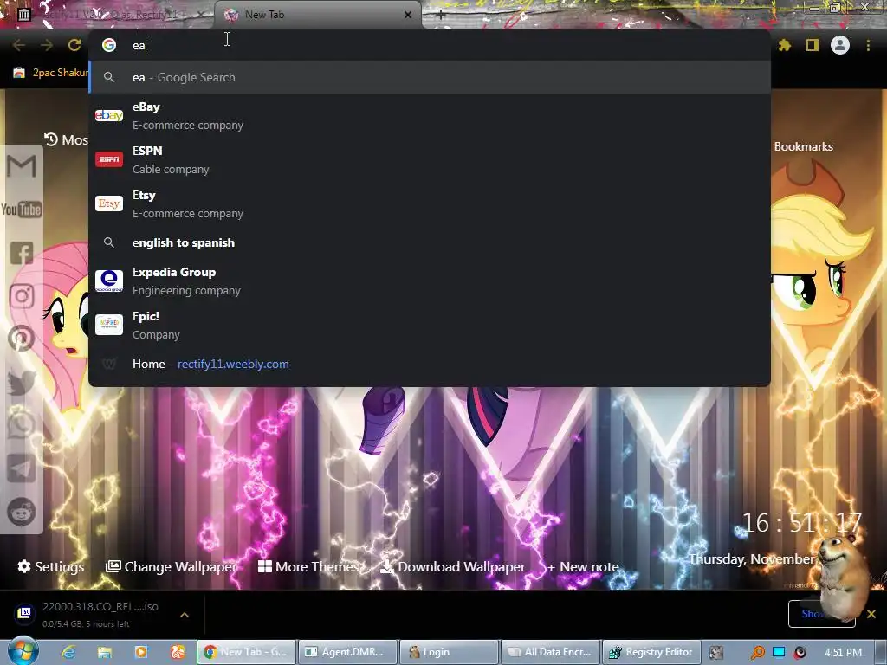This screenshot has height=665, width=887.
Task: Click More Themes
Action: pyautogui.click(x=309, y=566)
